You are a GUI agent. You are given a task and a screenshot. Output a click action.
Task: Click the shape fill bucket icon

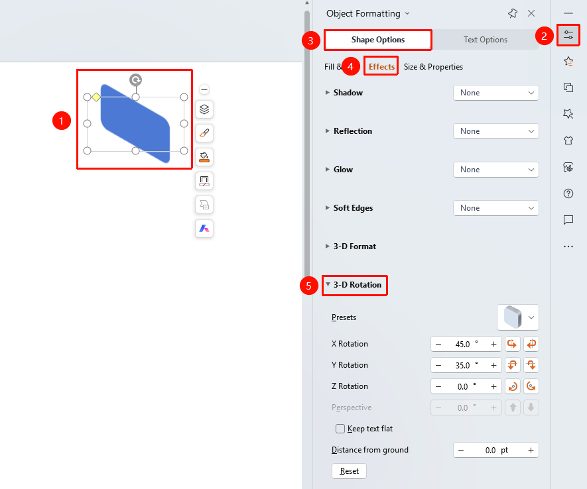pyautogui.click(x=204, y=157)
